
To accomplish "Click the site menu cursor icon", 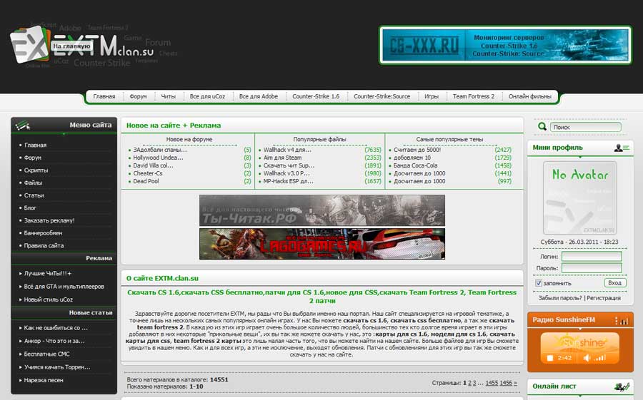I will 24,125.
